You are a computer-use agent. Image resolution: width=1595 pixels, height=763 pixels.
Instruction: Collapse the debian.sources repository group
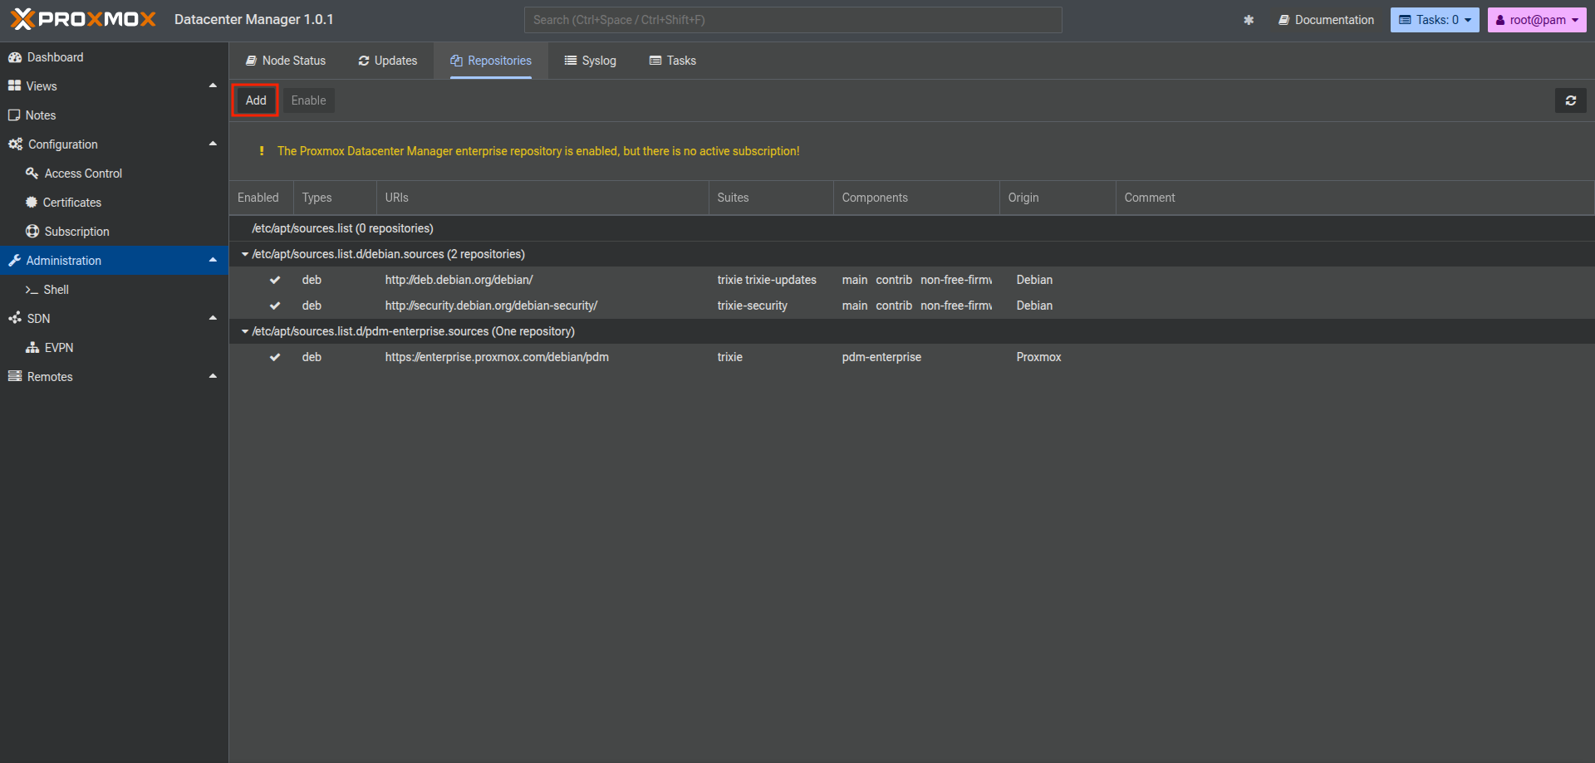pyautogui.click(x=245, y=254)
